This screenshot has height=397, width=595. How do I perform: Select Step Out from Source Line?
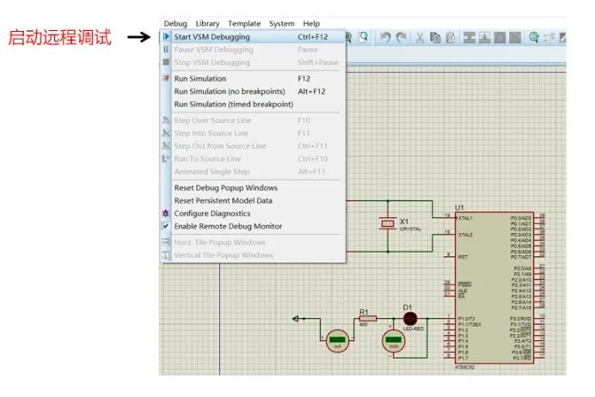[x=253, y=146]
